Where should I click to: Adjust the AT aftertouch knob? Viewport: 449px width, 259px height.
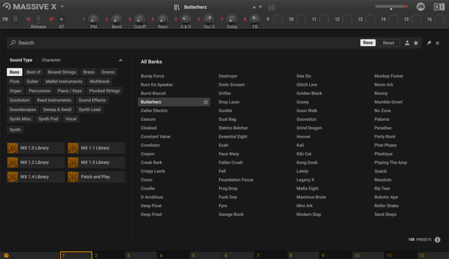click(61, 19)
